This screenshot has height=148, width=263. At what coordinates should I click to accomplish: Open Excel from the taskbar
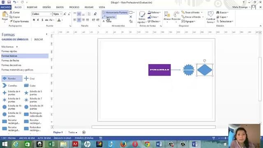pyautogui.click(x=51, y=144)
